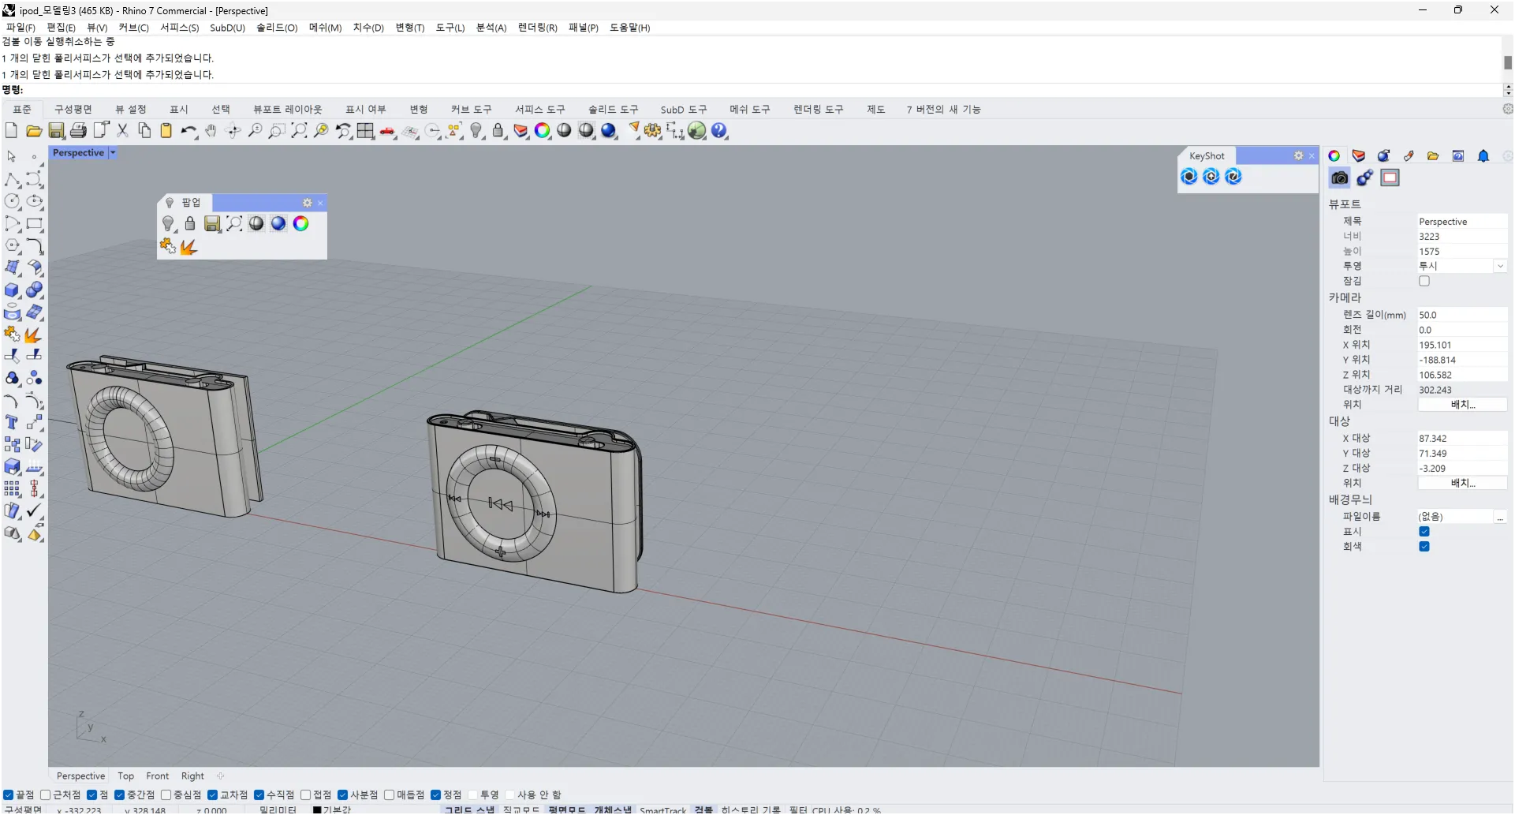Click the red car named views icon

pyautogui.click(x=387, y=131)
